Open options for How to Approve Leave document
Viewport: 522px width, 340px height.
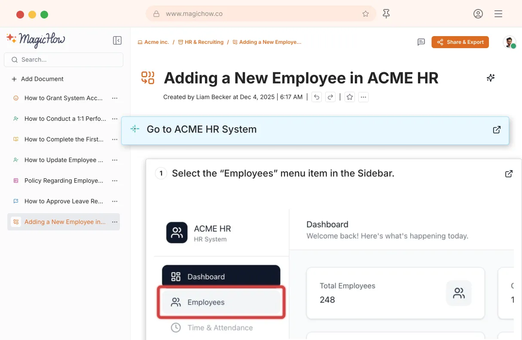(x=115, y=201)
